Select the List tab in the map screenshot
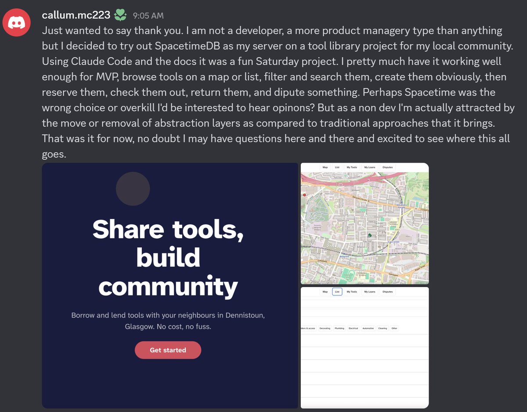This screenshot has width=527, height=412. pos(337,167)
